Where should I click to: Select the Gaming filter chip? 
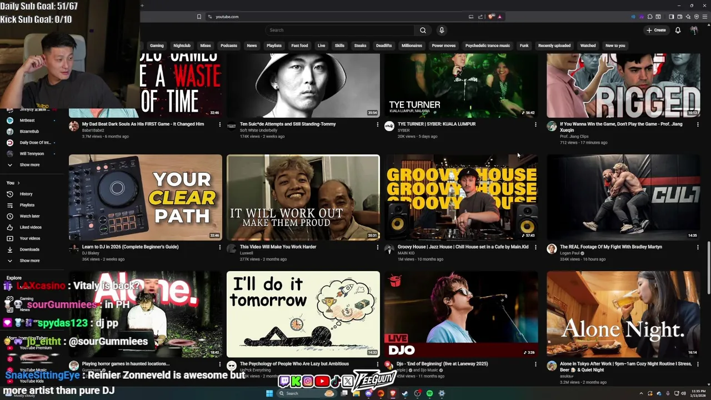pos(157,46)
